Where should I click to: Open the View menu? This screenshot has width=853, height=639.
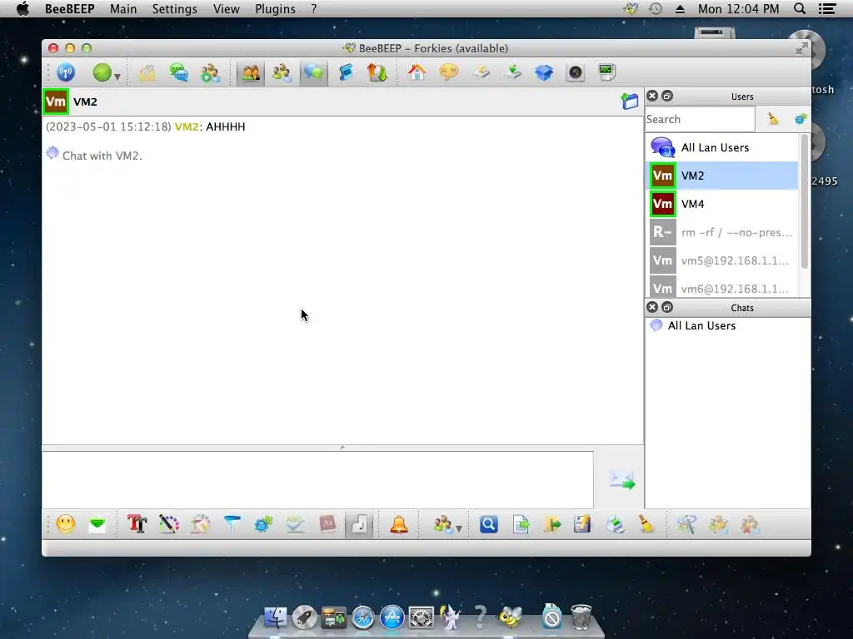(x=227, y=8)
